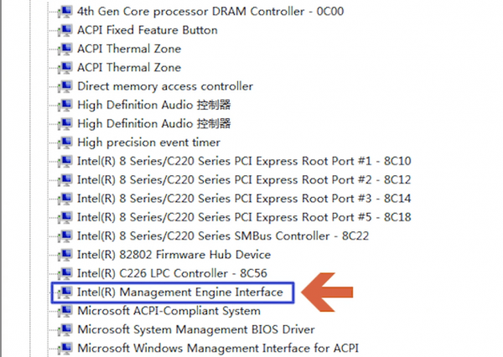Select Microsoft Windows Management Interface for ACPI
The height and width of the screenshot is (357, 503).
(218, 348)
